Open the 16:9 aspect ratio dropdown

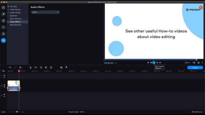[x=187, y=63]
